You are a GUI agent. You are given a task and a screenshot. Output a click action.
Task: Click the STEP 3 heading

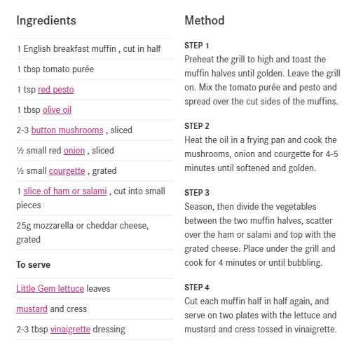197,193
